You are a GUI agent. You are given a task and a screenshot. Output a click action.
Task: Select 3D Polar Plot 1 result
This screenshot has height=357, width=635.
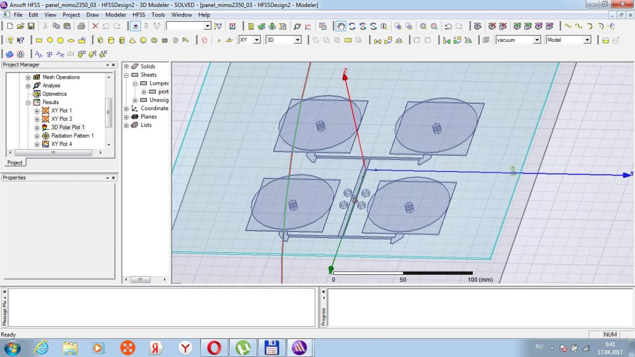tap(67, 127)
